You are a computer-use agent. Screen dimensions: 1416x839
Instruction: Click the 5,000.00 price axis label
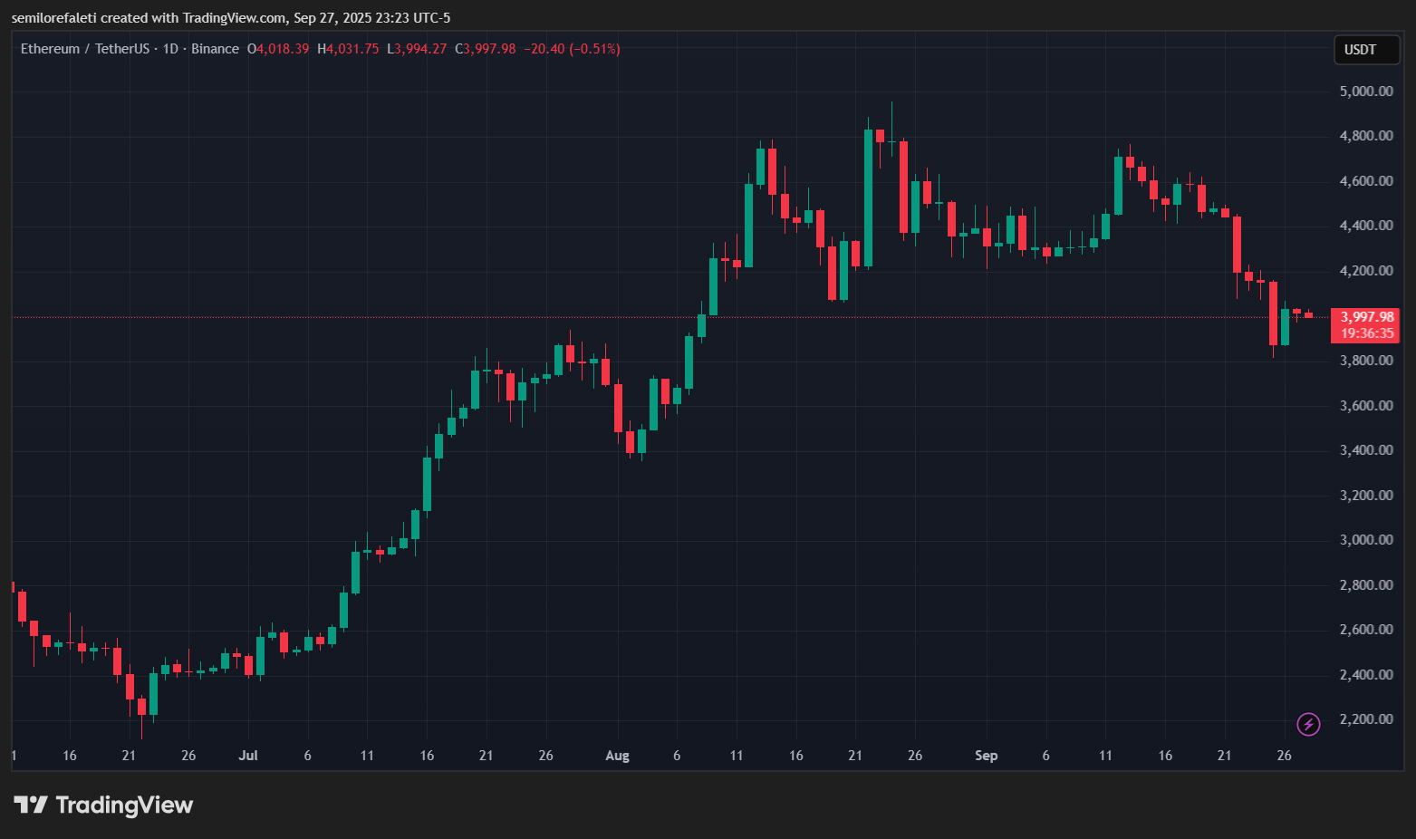pyautogui.click(x=1366, y=92)
